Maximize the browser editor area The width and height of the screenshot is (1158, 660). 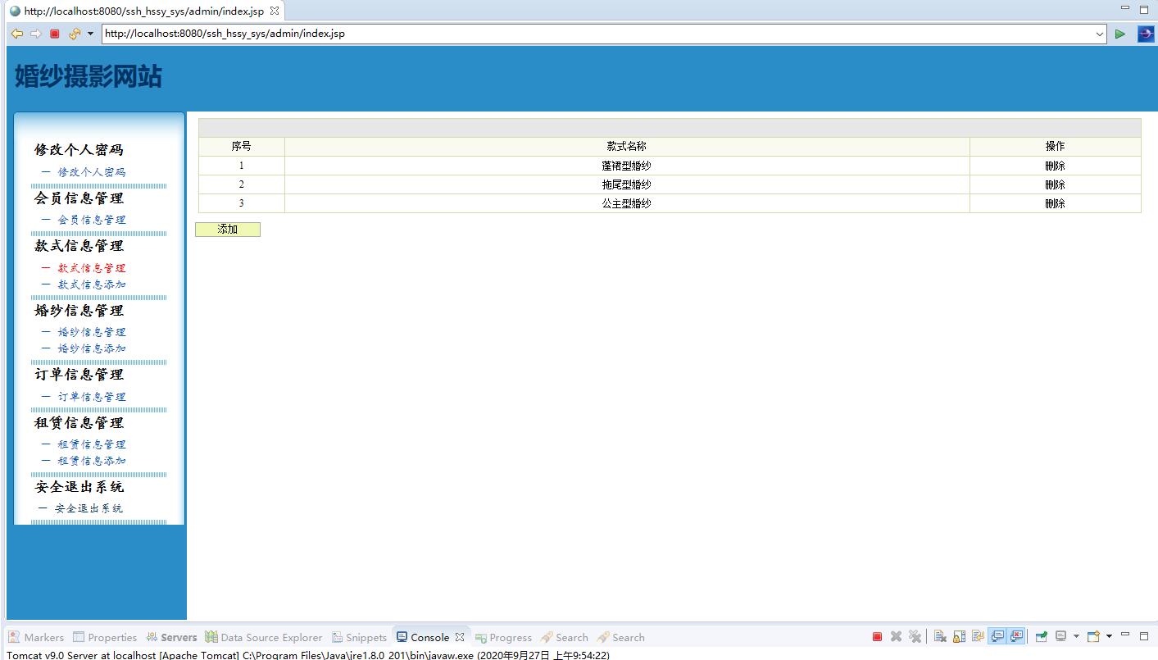pyautogui.click(x=1144, y=10)
